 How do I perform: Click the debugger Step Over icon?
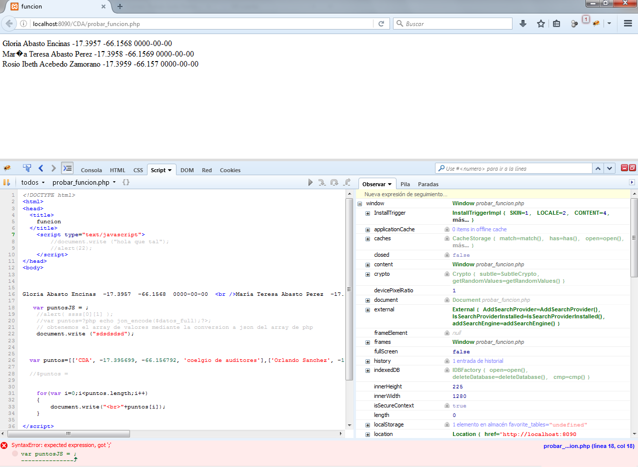334,183
